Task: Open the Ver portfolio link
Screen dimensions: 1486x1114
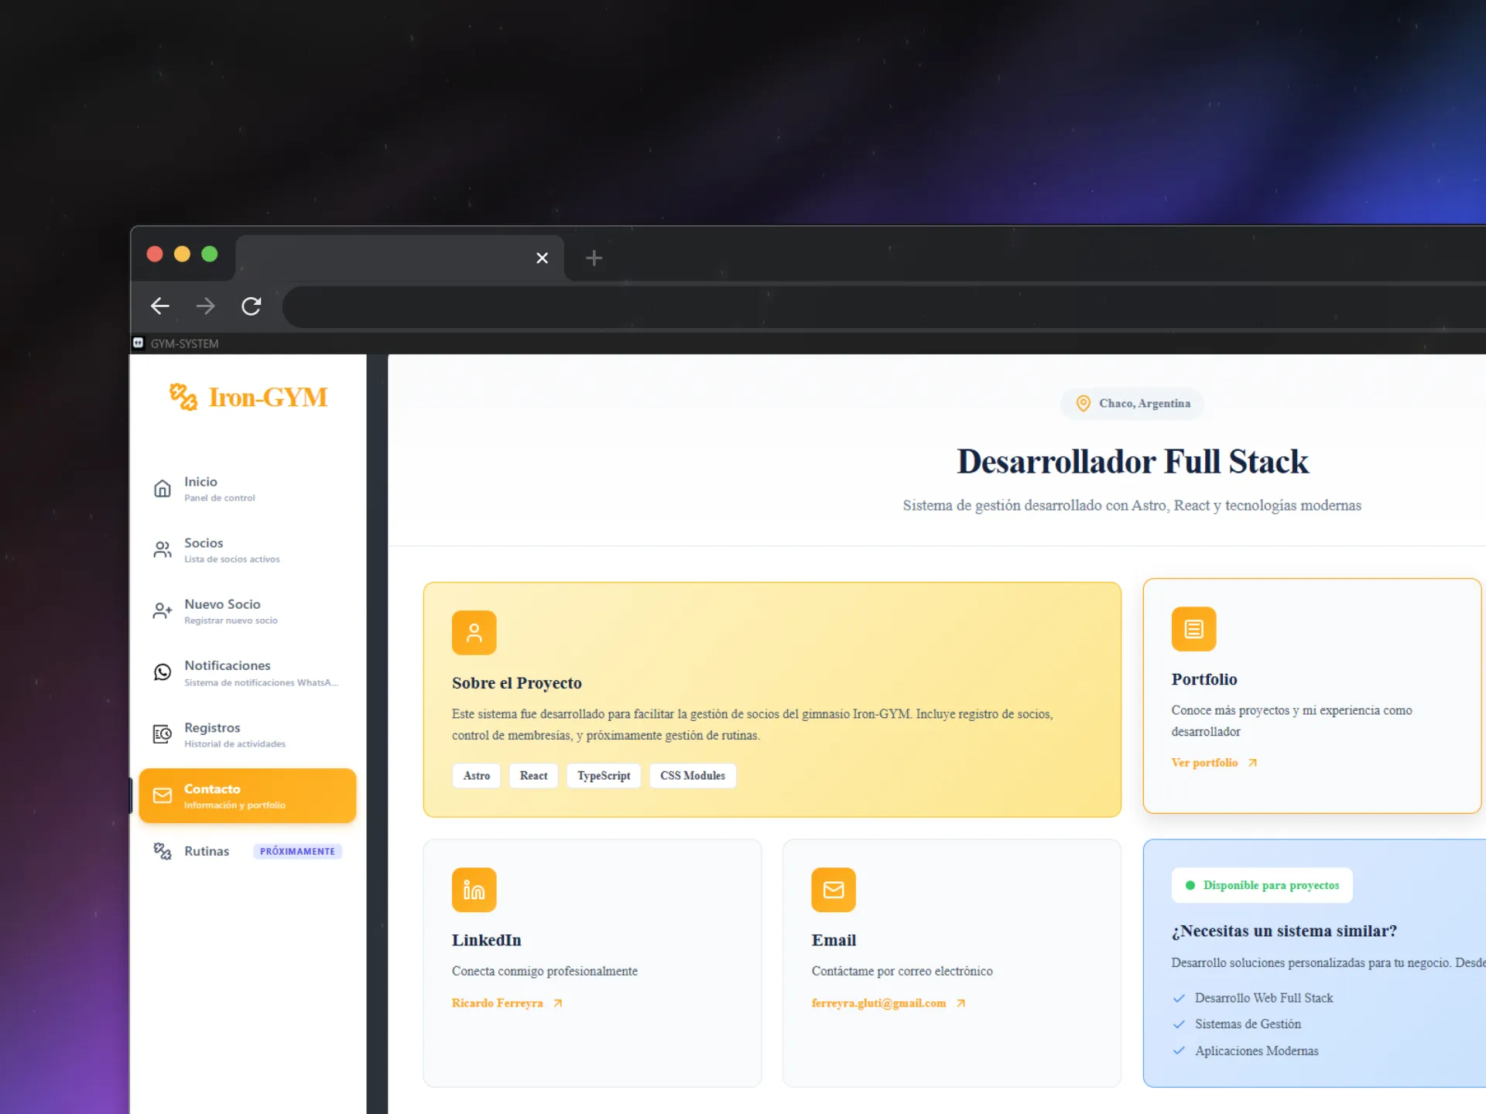Action: [x=1205, y=763]
